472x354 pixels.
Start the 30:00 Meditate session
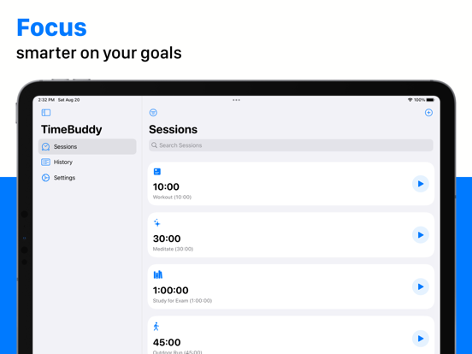(420, 235)
